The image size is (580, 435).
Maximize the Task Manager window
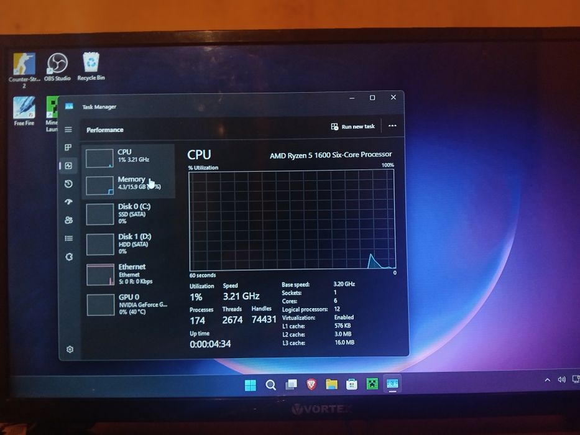tap(372, 98)
